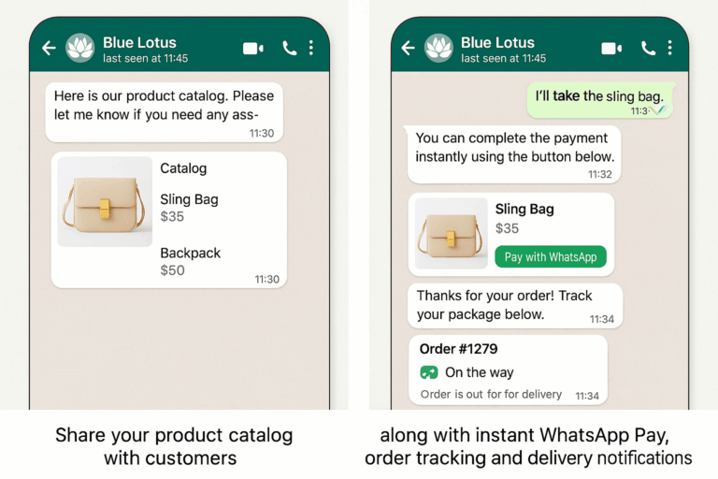
Task: Start voice call in left phone header
Action: click(290, 48)
